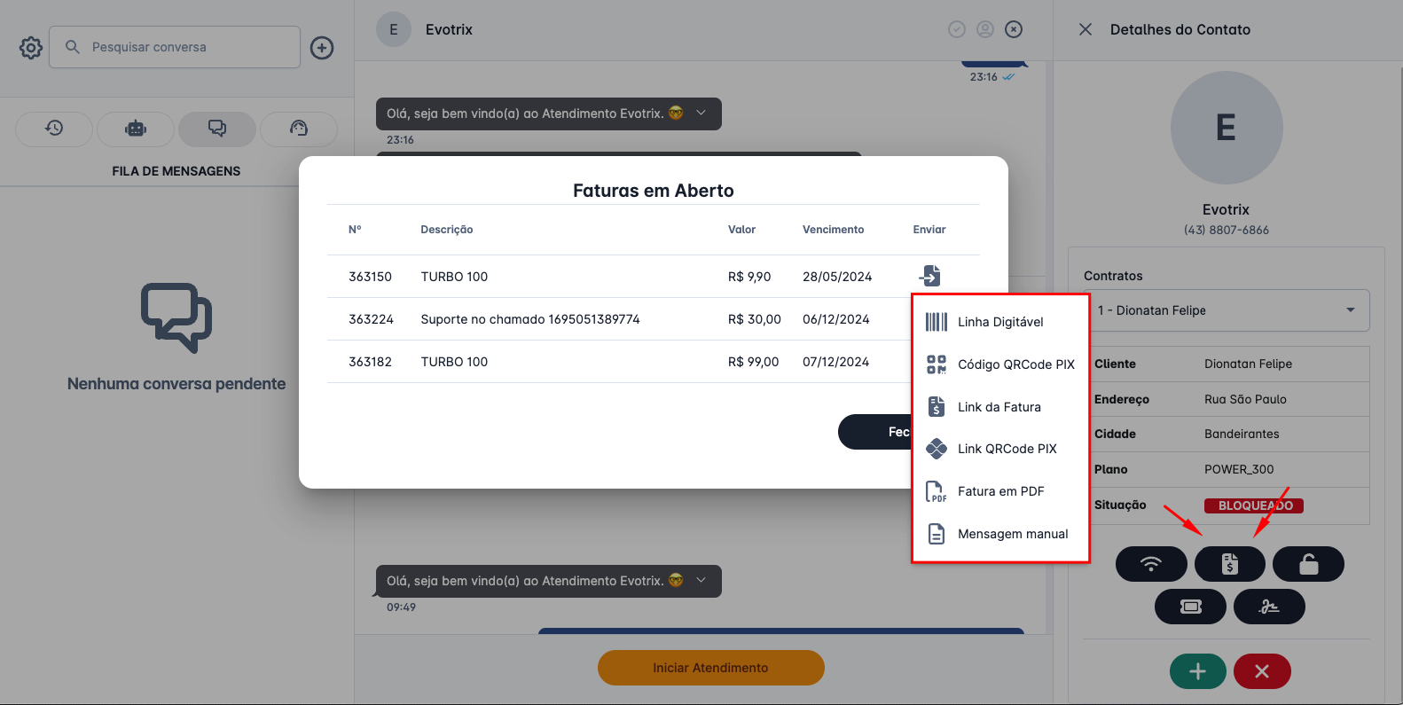Click the open invoices dollar button
Screen dimensions: 1403x705
1230,564
